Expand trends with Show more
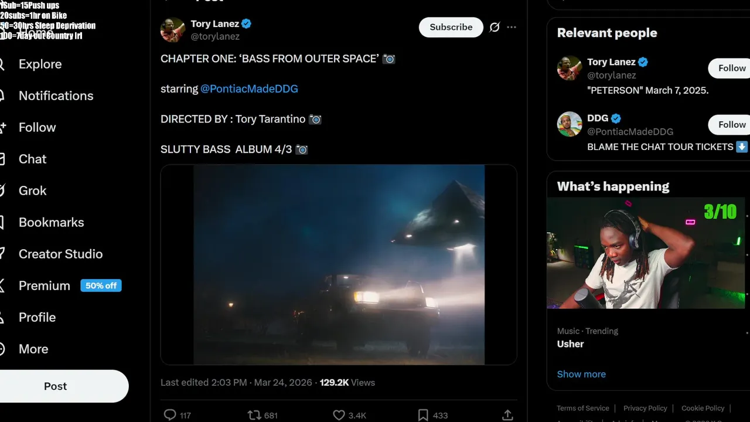Screen dimensions: 750x422 [581, 374]
